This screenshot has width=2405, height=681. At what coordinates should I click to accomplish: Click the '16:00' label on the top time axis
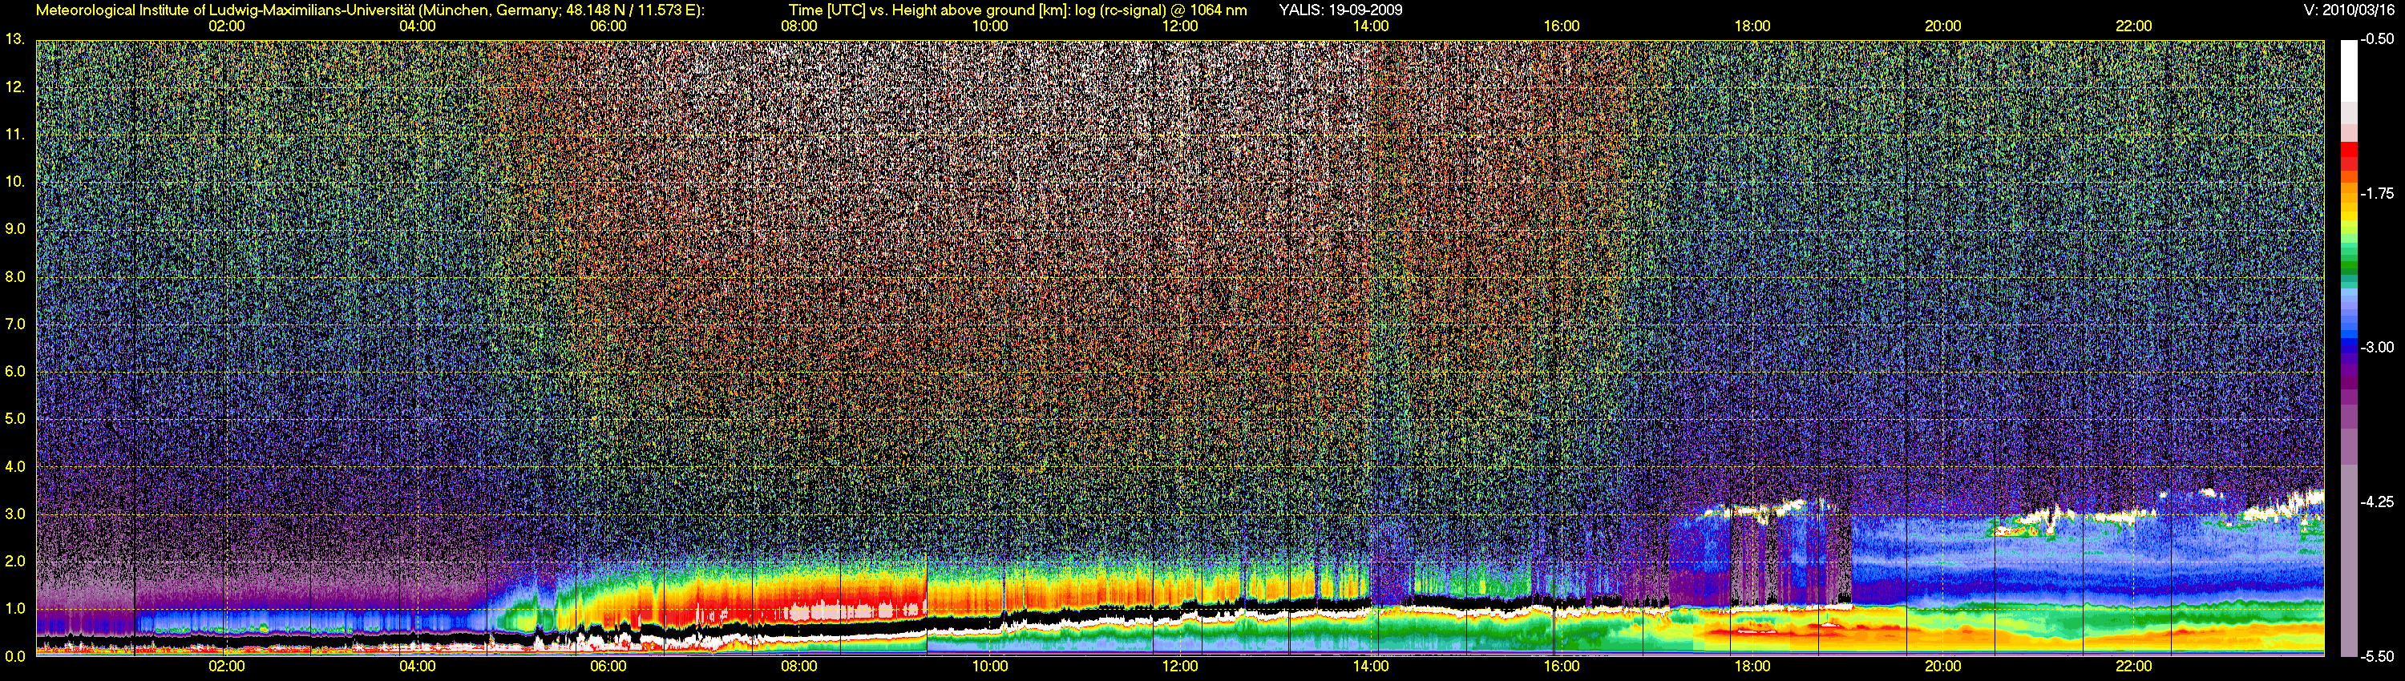1562,26
